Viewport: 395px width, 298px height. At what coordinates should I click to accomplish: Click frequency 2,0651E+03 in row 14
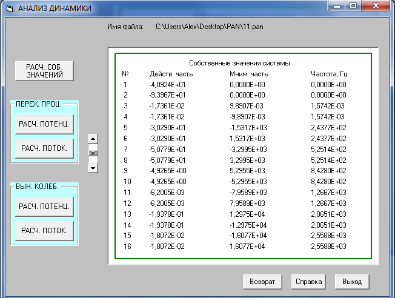click(x=328, y=225)
